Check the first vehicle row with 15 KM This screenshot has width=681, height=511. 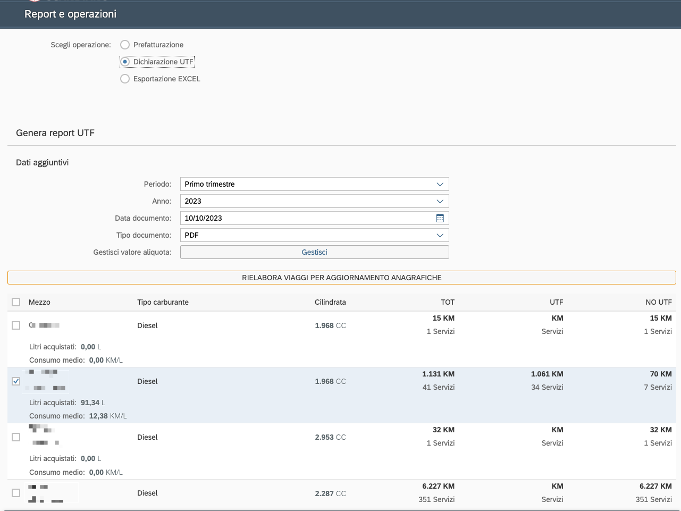click(x=16, y=325)
